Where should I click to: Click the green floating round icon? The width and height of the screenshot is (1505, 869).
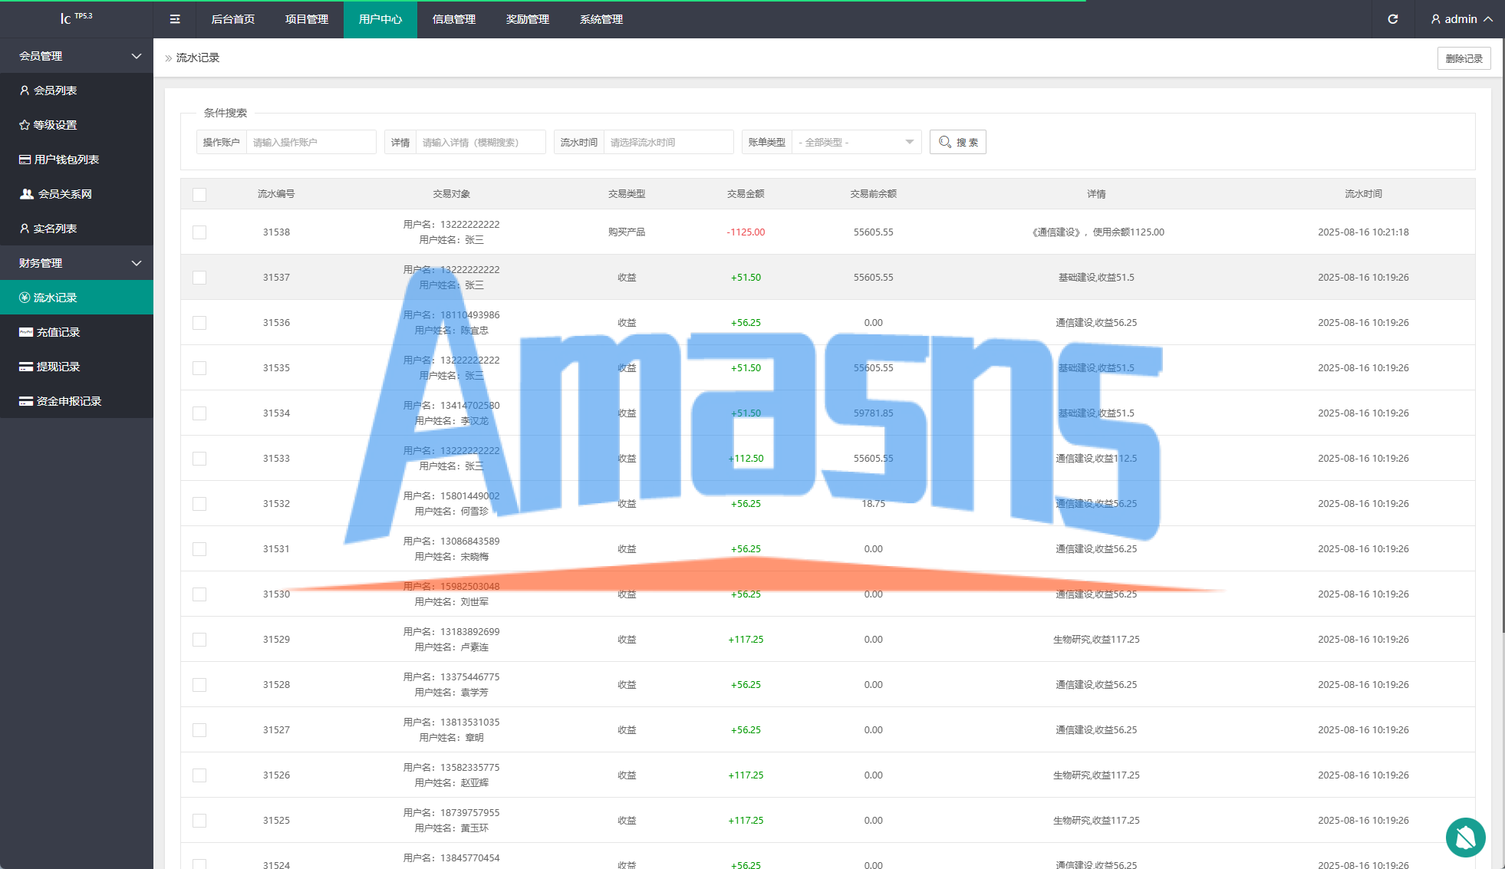click(1465, 838)
